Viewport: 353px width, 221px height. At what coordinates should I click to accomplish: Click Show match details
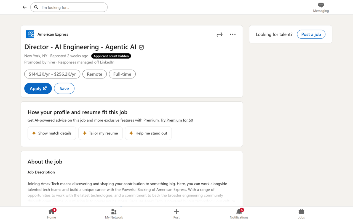tap(52, 133)
